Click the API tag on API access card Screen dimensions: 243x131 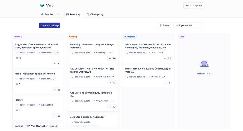152,53
